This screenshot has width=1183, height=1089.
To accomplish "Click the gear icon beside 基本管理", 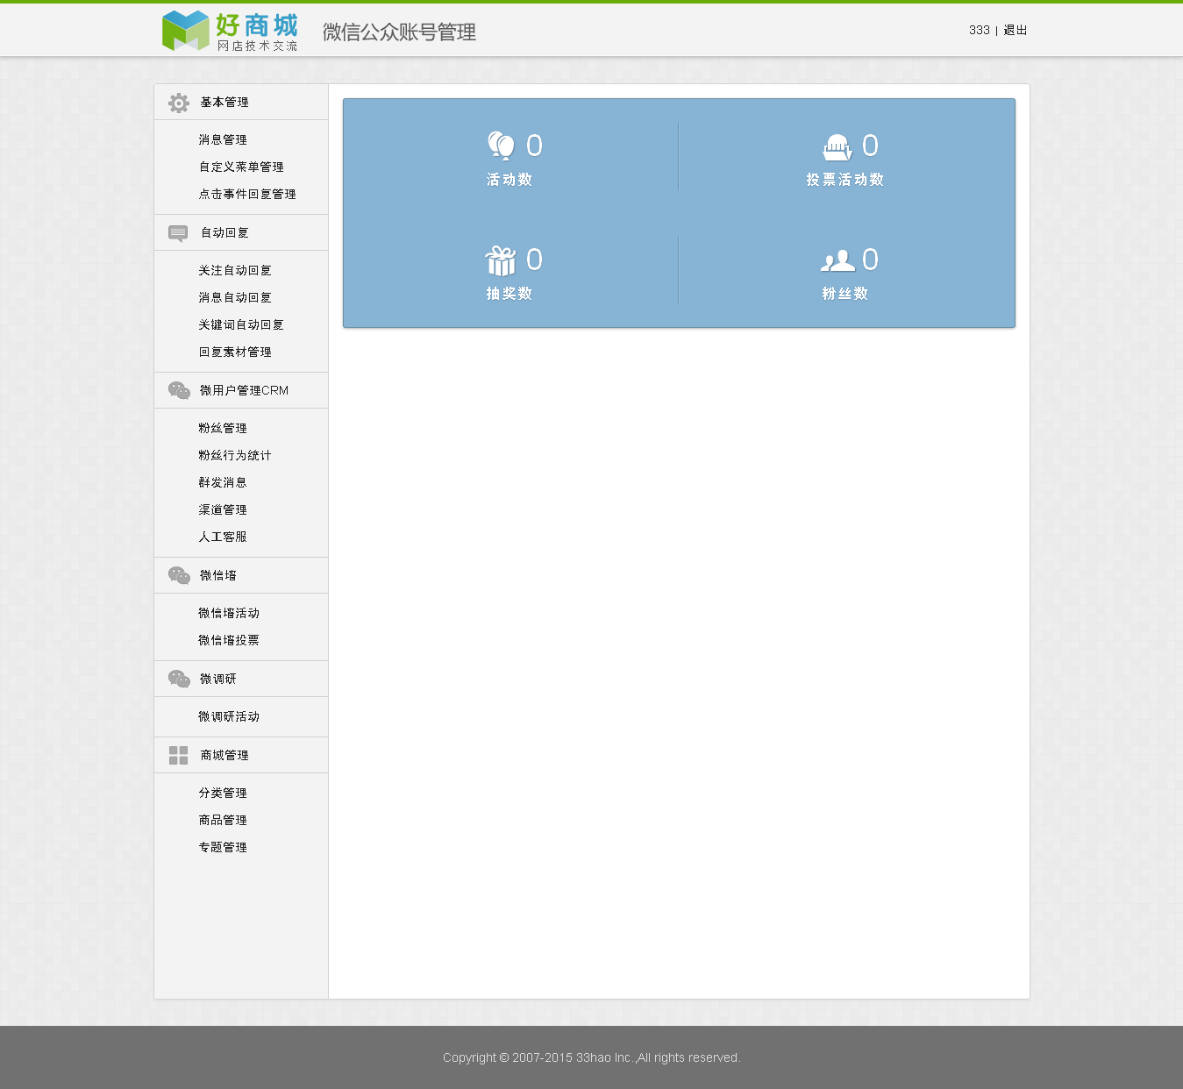I will tap(179, 103).
